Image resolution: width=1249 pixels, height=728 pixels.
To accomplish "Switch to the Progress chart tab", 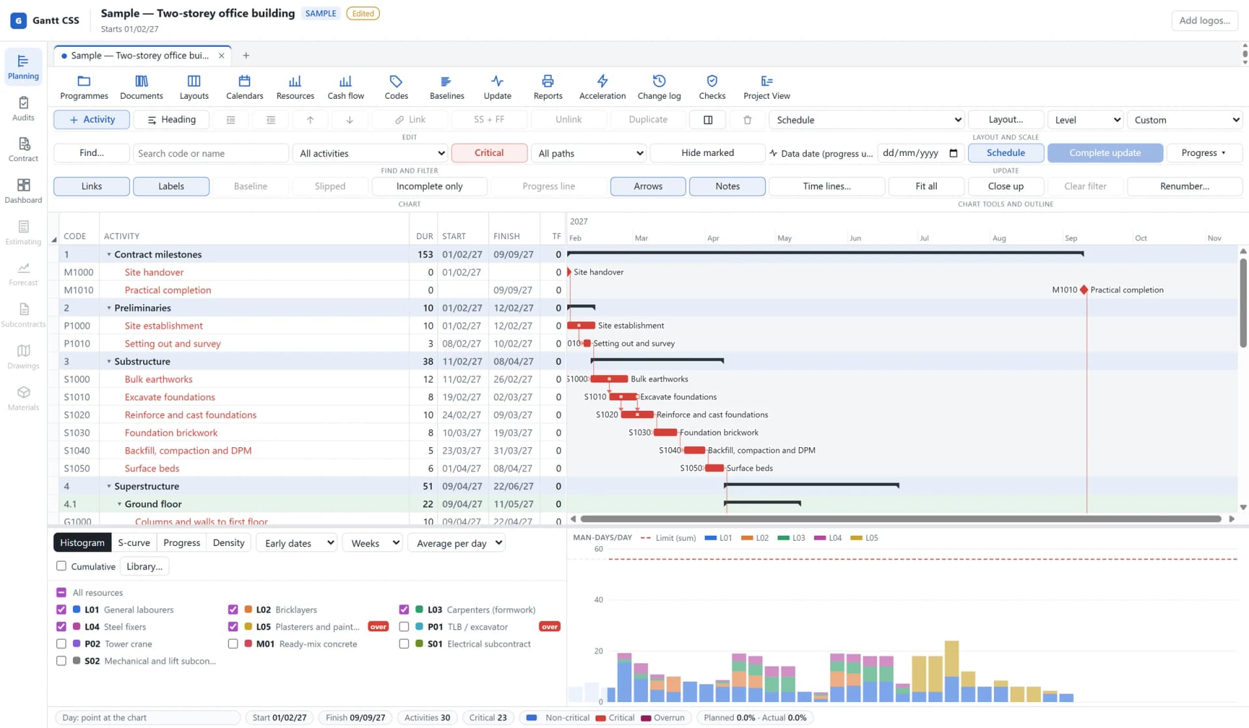I will pos(181,543).
